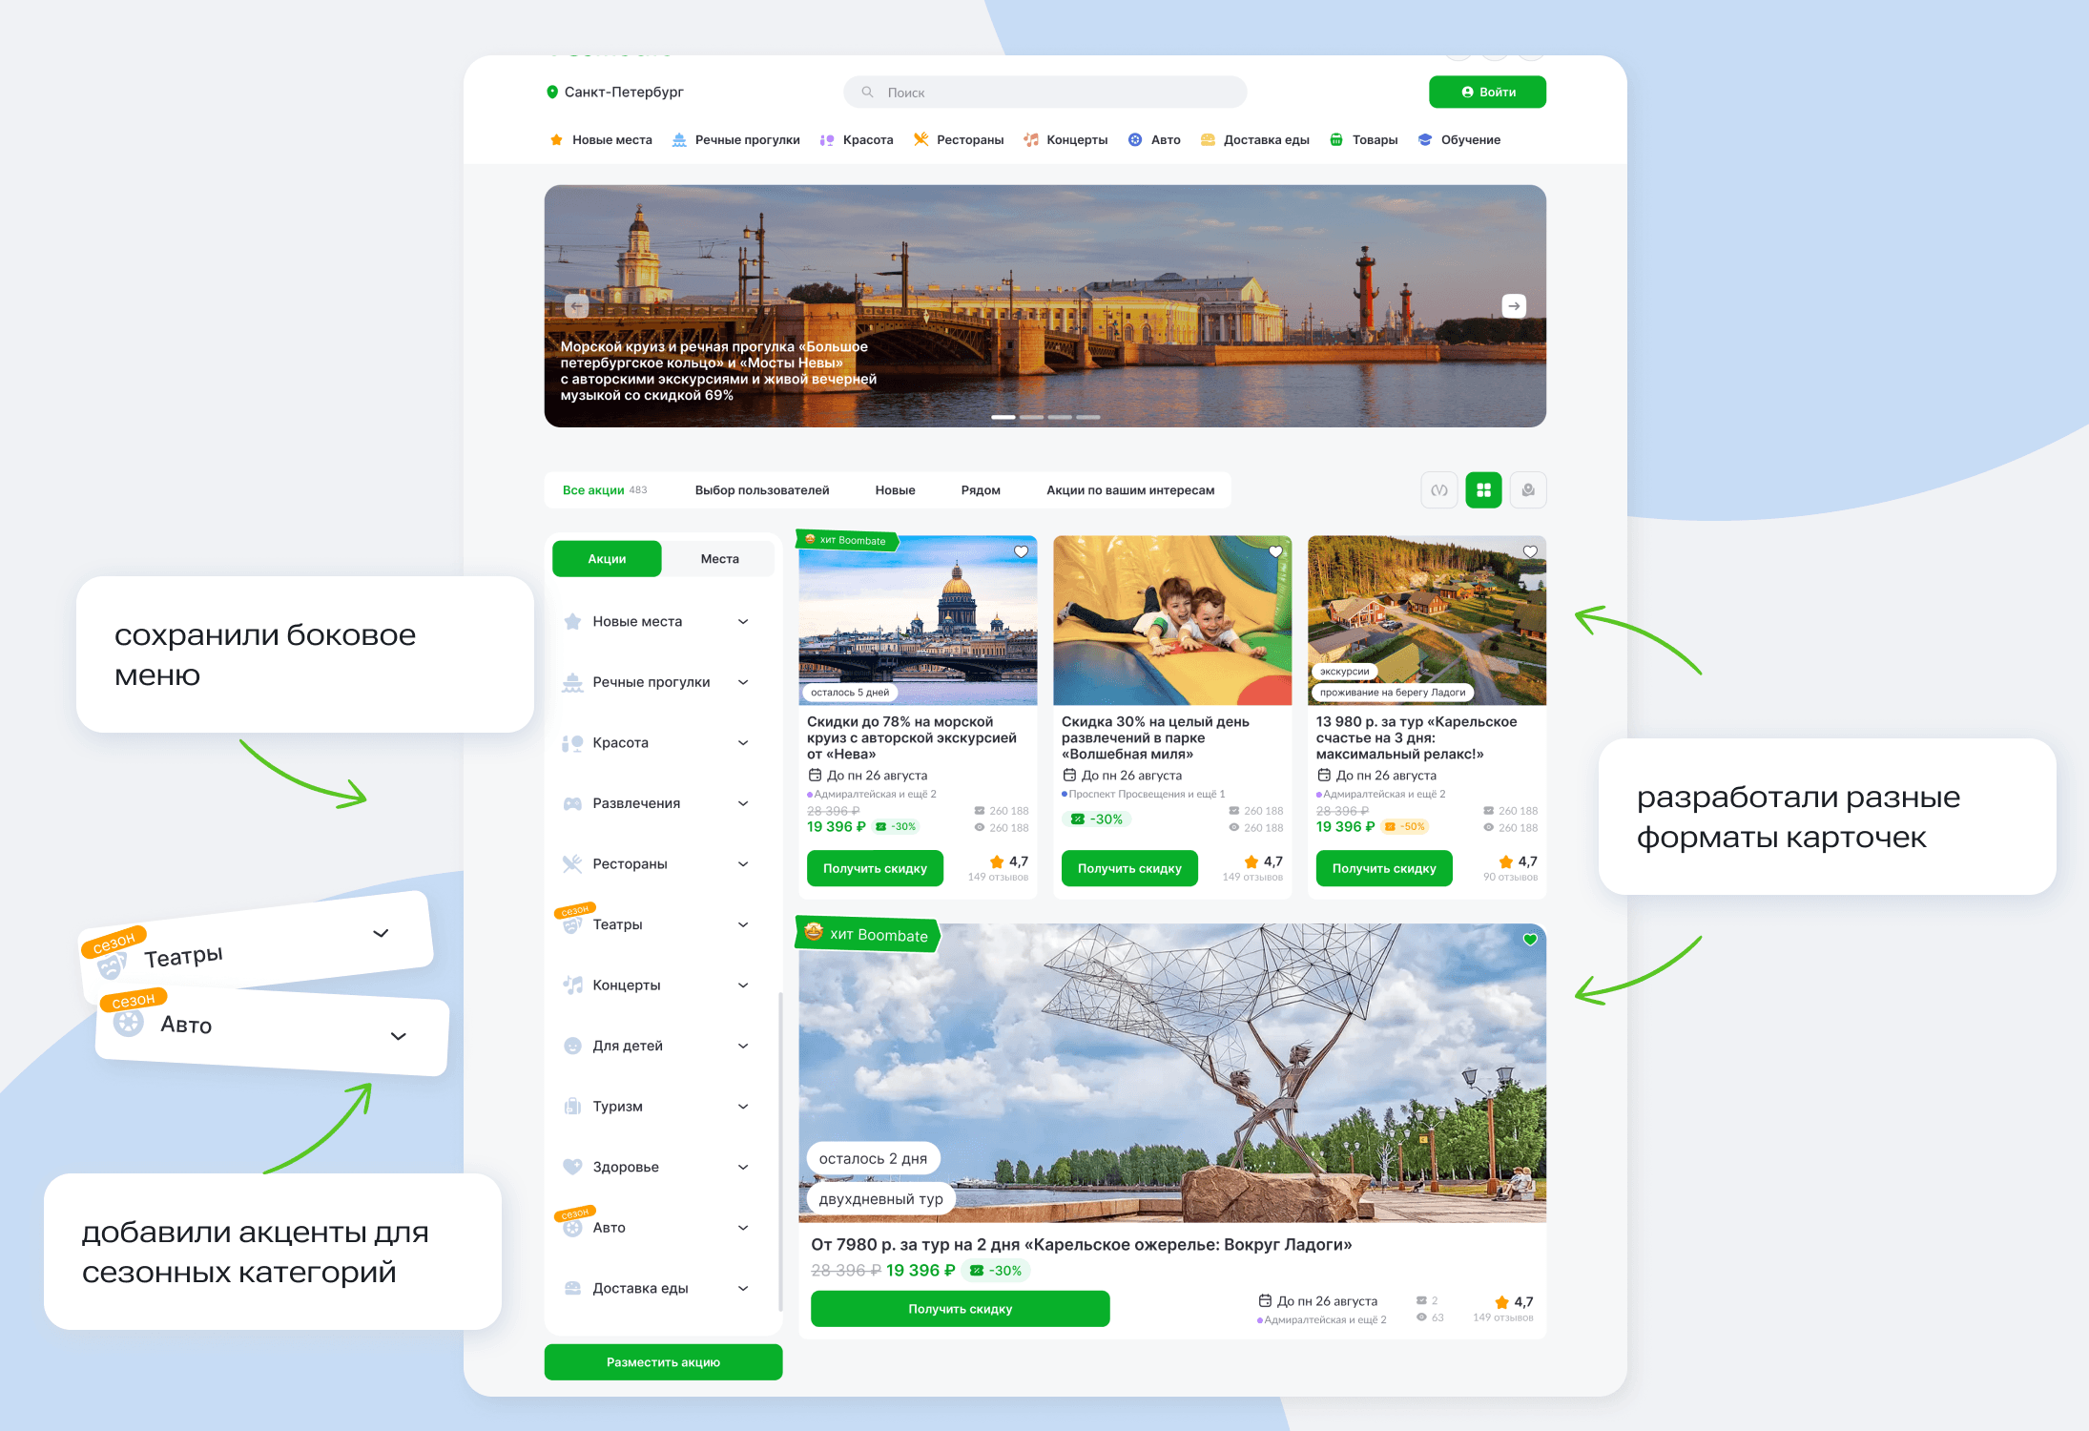2089x1431 pixels.
Task: Expand the Авто sidebar chevron
Action: point(743,1228)
